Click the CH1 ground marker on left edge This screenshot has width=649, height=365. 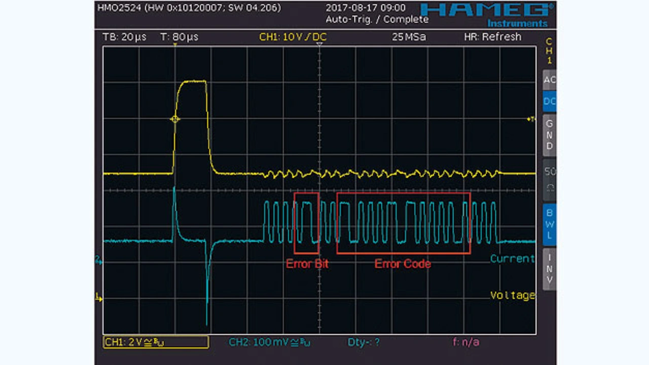(99, 299)
